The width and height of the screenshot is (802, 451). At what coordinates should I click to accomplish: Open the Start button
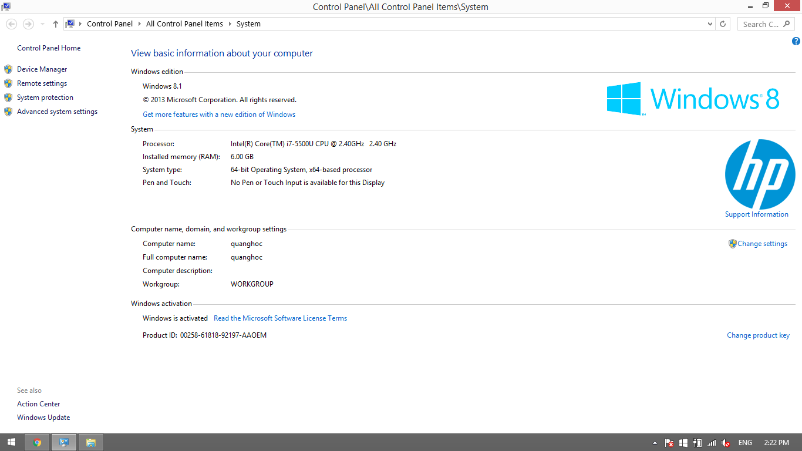(x=11, y=442)
